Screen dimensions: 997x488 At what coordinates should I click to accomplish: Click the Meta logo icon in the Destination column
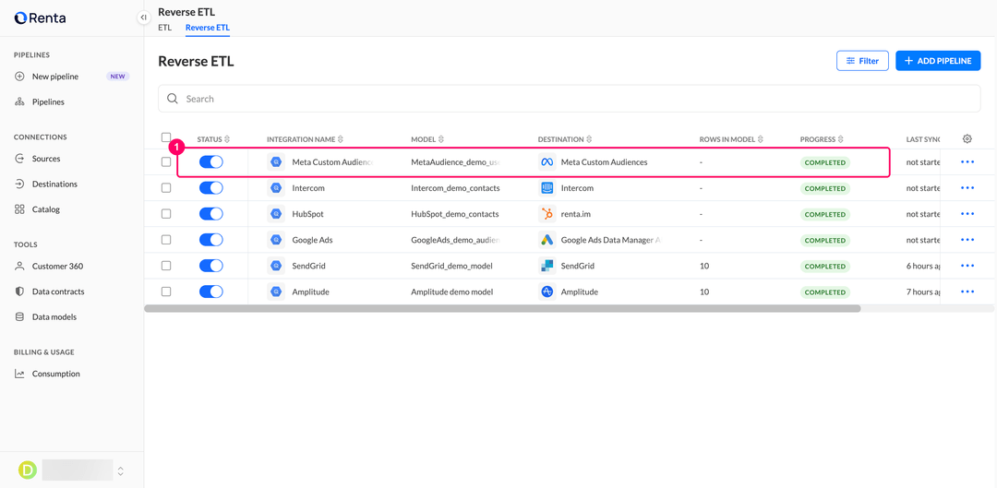click(547, 162)
